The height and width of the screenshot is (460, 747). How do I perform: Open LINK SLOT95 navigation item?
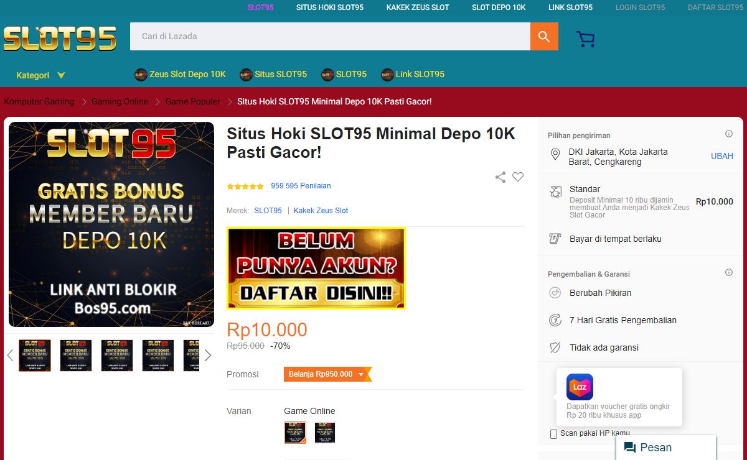[570, 7]
